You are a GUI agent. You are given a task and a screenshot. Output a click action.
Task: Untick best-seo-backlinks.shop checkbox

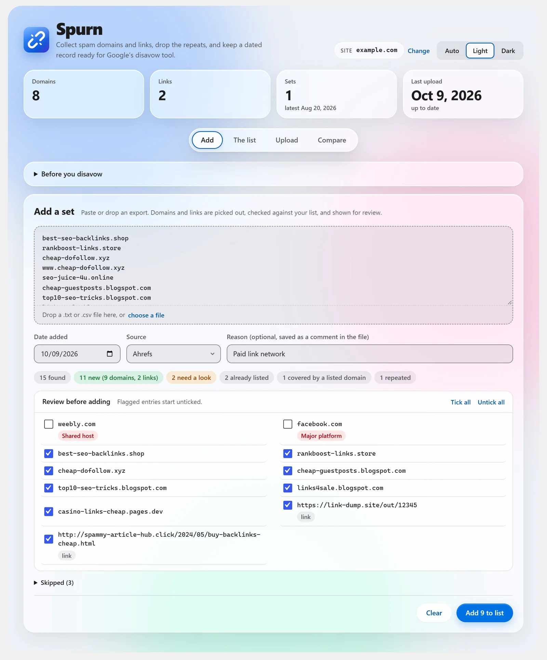click(x=49, y=453)
